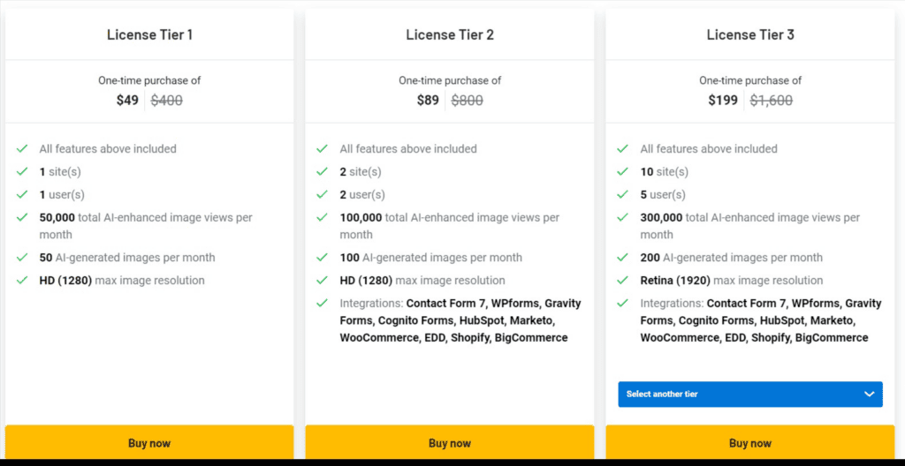Click checkmark beside 300,000 total image views
Screen dimensions: 905x466
point(623,218)
